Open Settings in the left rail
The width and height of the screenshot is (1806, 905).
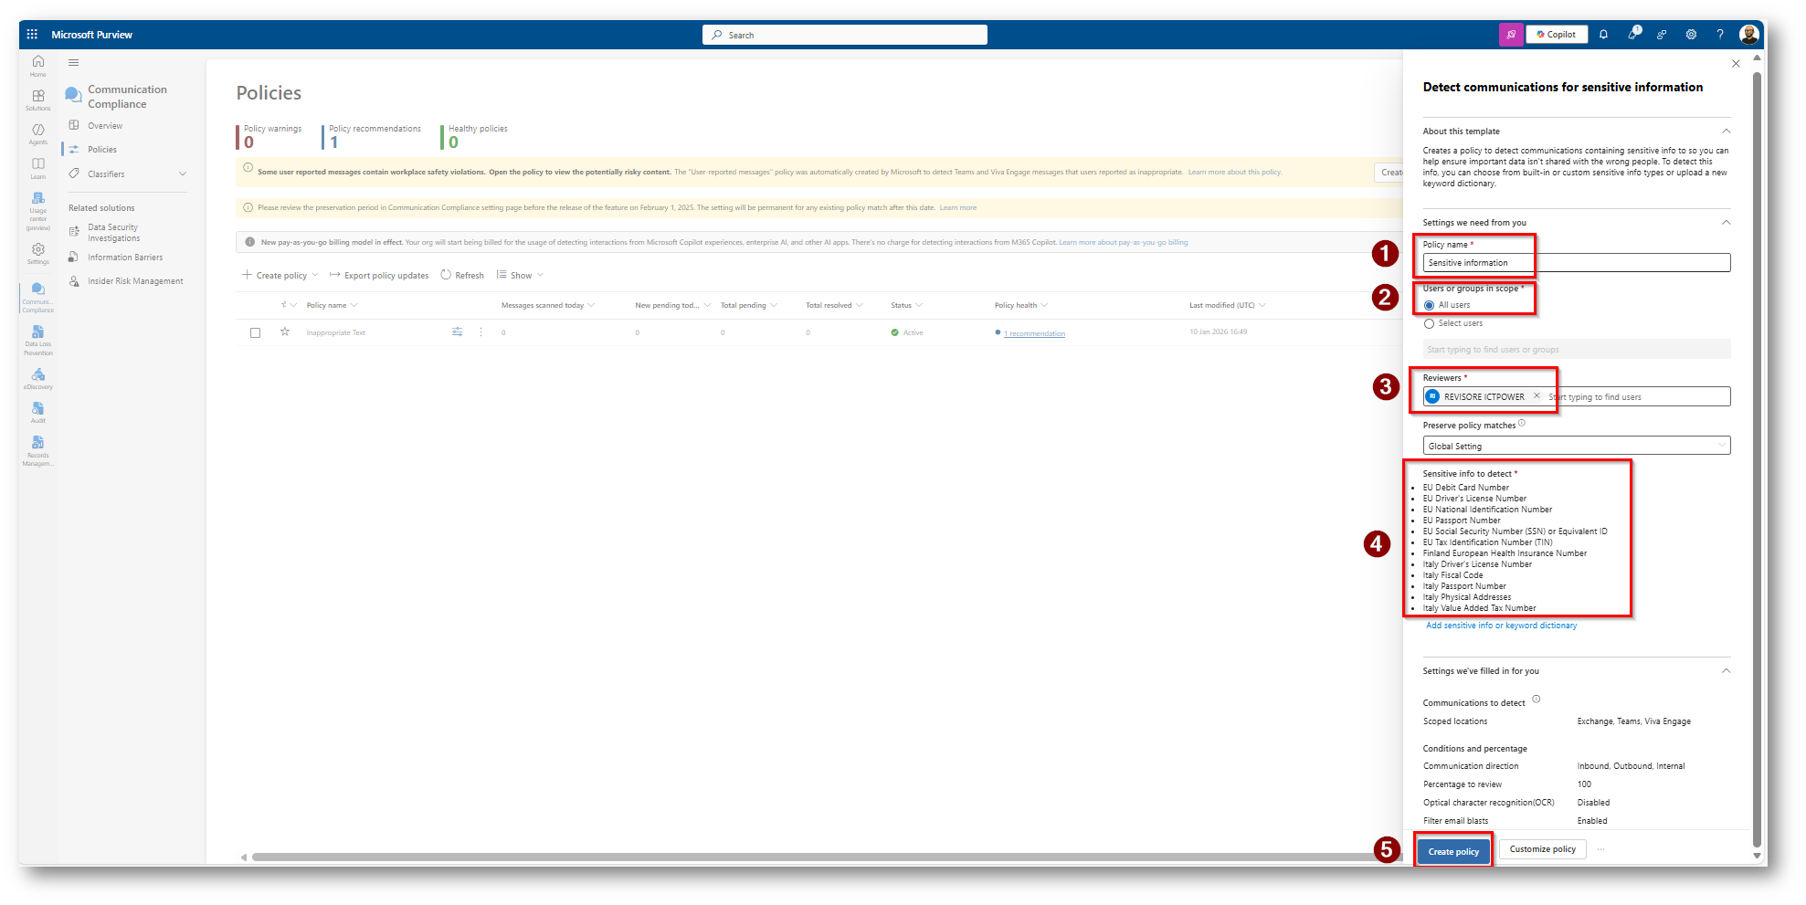point(38,253)
